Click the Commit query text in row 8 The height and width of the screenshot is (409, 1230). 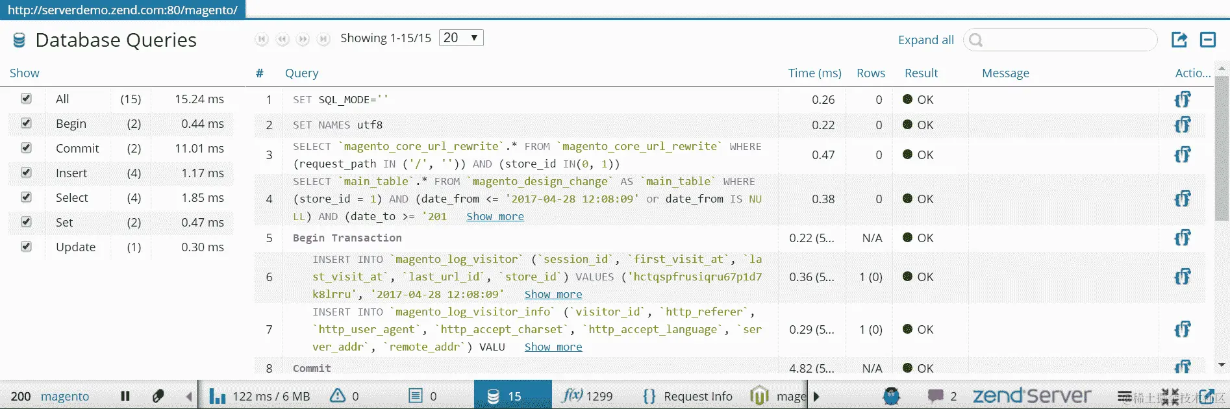pos(312,368)
